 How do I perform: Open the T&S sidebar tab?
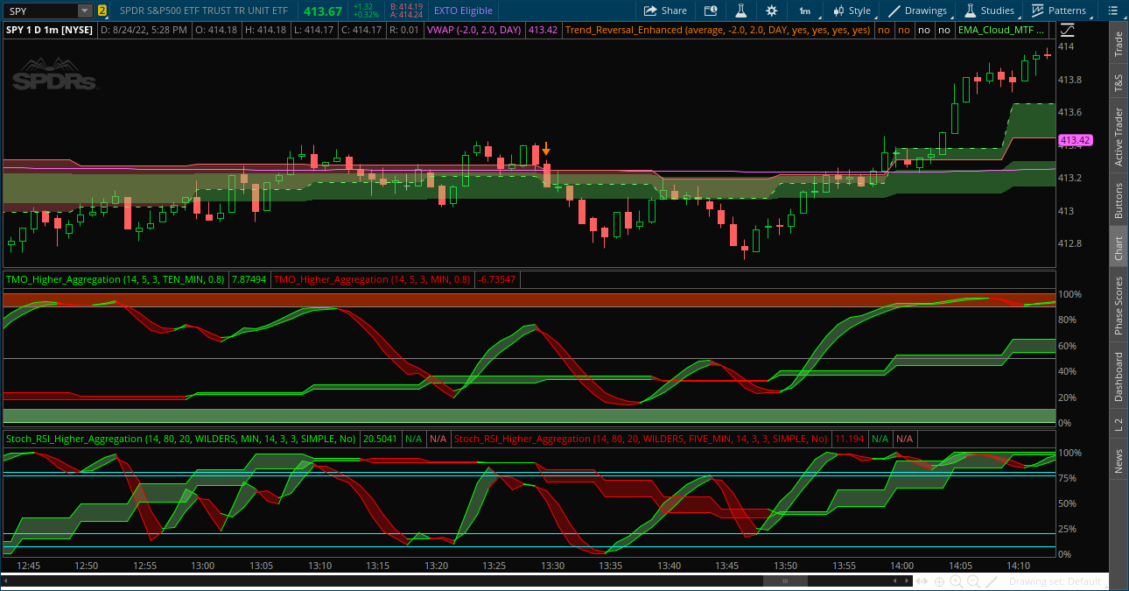click(1118, 84)
